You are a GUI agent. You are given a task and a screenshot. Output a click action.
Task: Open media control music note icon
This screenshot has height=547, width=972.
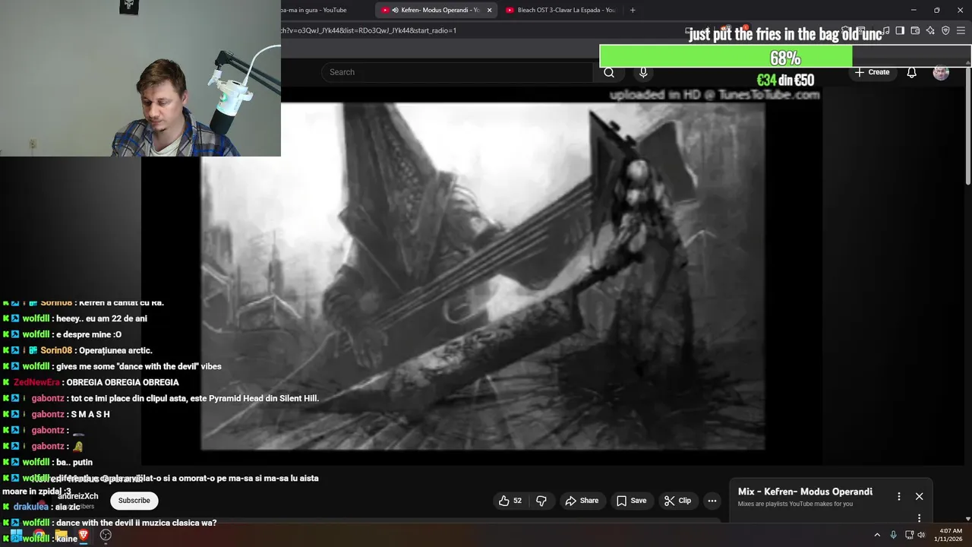[x=885, y=30]
